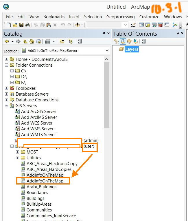
Task: Open the Table Of Contents window icon
Action: pyautogui.click(x=141, y=25)
